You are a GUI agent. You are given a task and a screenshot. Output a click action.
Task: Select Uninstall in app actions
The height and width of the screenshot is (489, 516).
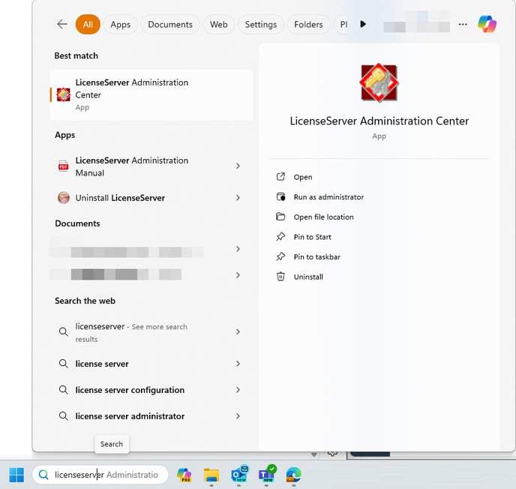click(x=308, y=277)
